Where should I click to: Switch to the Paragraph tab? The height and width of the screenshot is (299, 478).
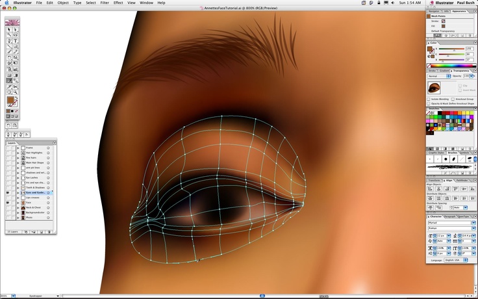[449, 216]
